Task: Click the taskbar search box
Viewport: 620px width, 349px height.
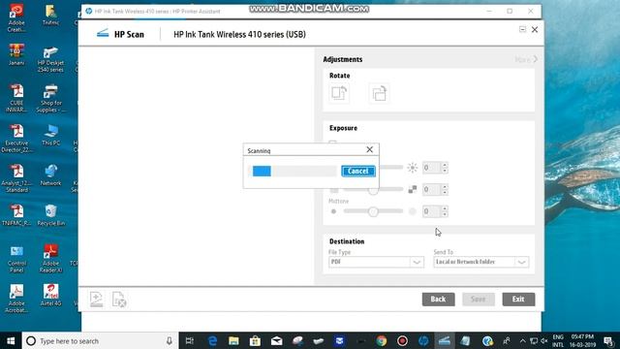Action: pos(101,340)
